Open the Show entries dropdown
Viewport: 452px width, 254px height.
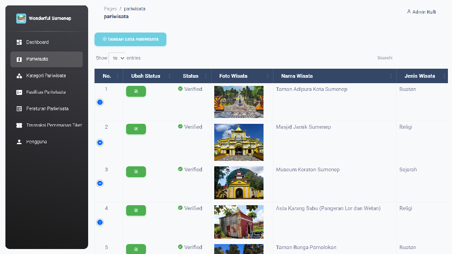point(117,58)
